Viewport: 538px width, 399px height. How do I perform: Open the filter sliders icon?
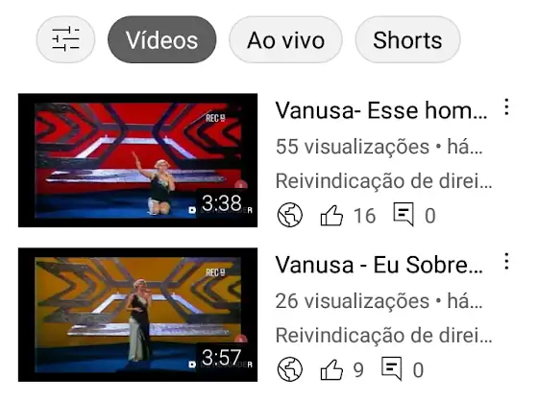click(x=65, y=39)
